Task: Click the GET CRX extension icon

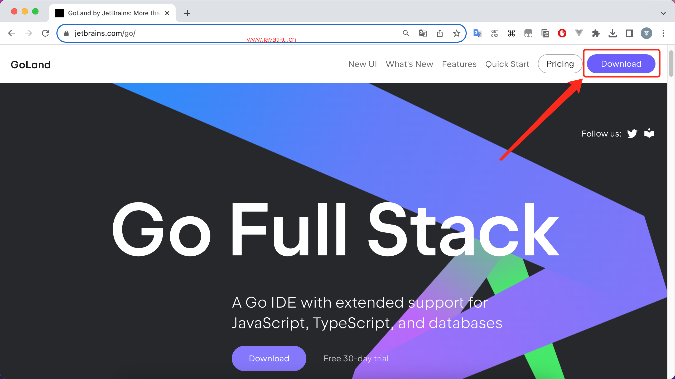Action: 495,33
